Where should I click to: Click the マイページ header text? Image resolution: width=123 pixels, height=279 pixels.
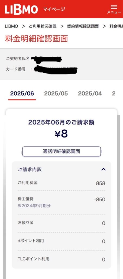pos(54,9)
